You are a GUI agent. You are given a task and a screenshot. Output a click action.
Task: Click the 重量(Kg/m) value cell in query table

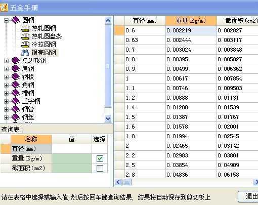72,158
